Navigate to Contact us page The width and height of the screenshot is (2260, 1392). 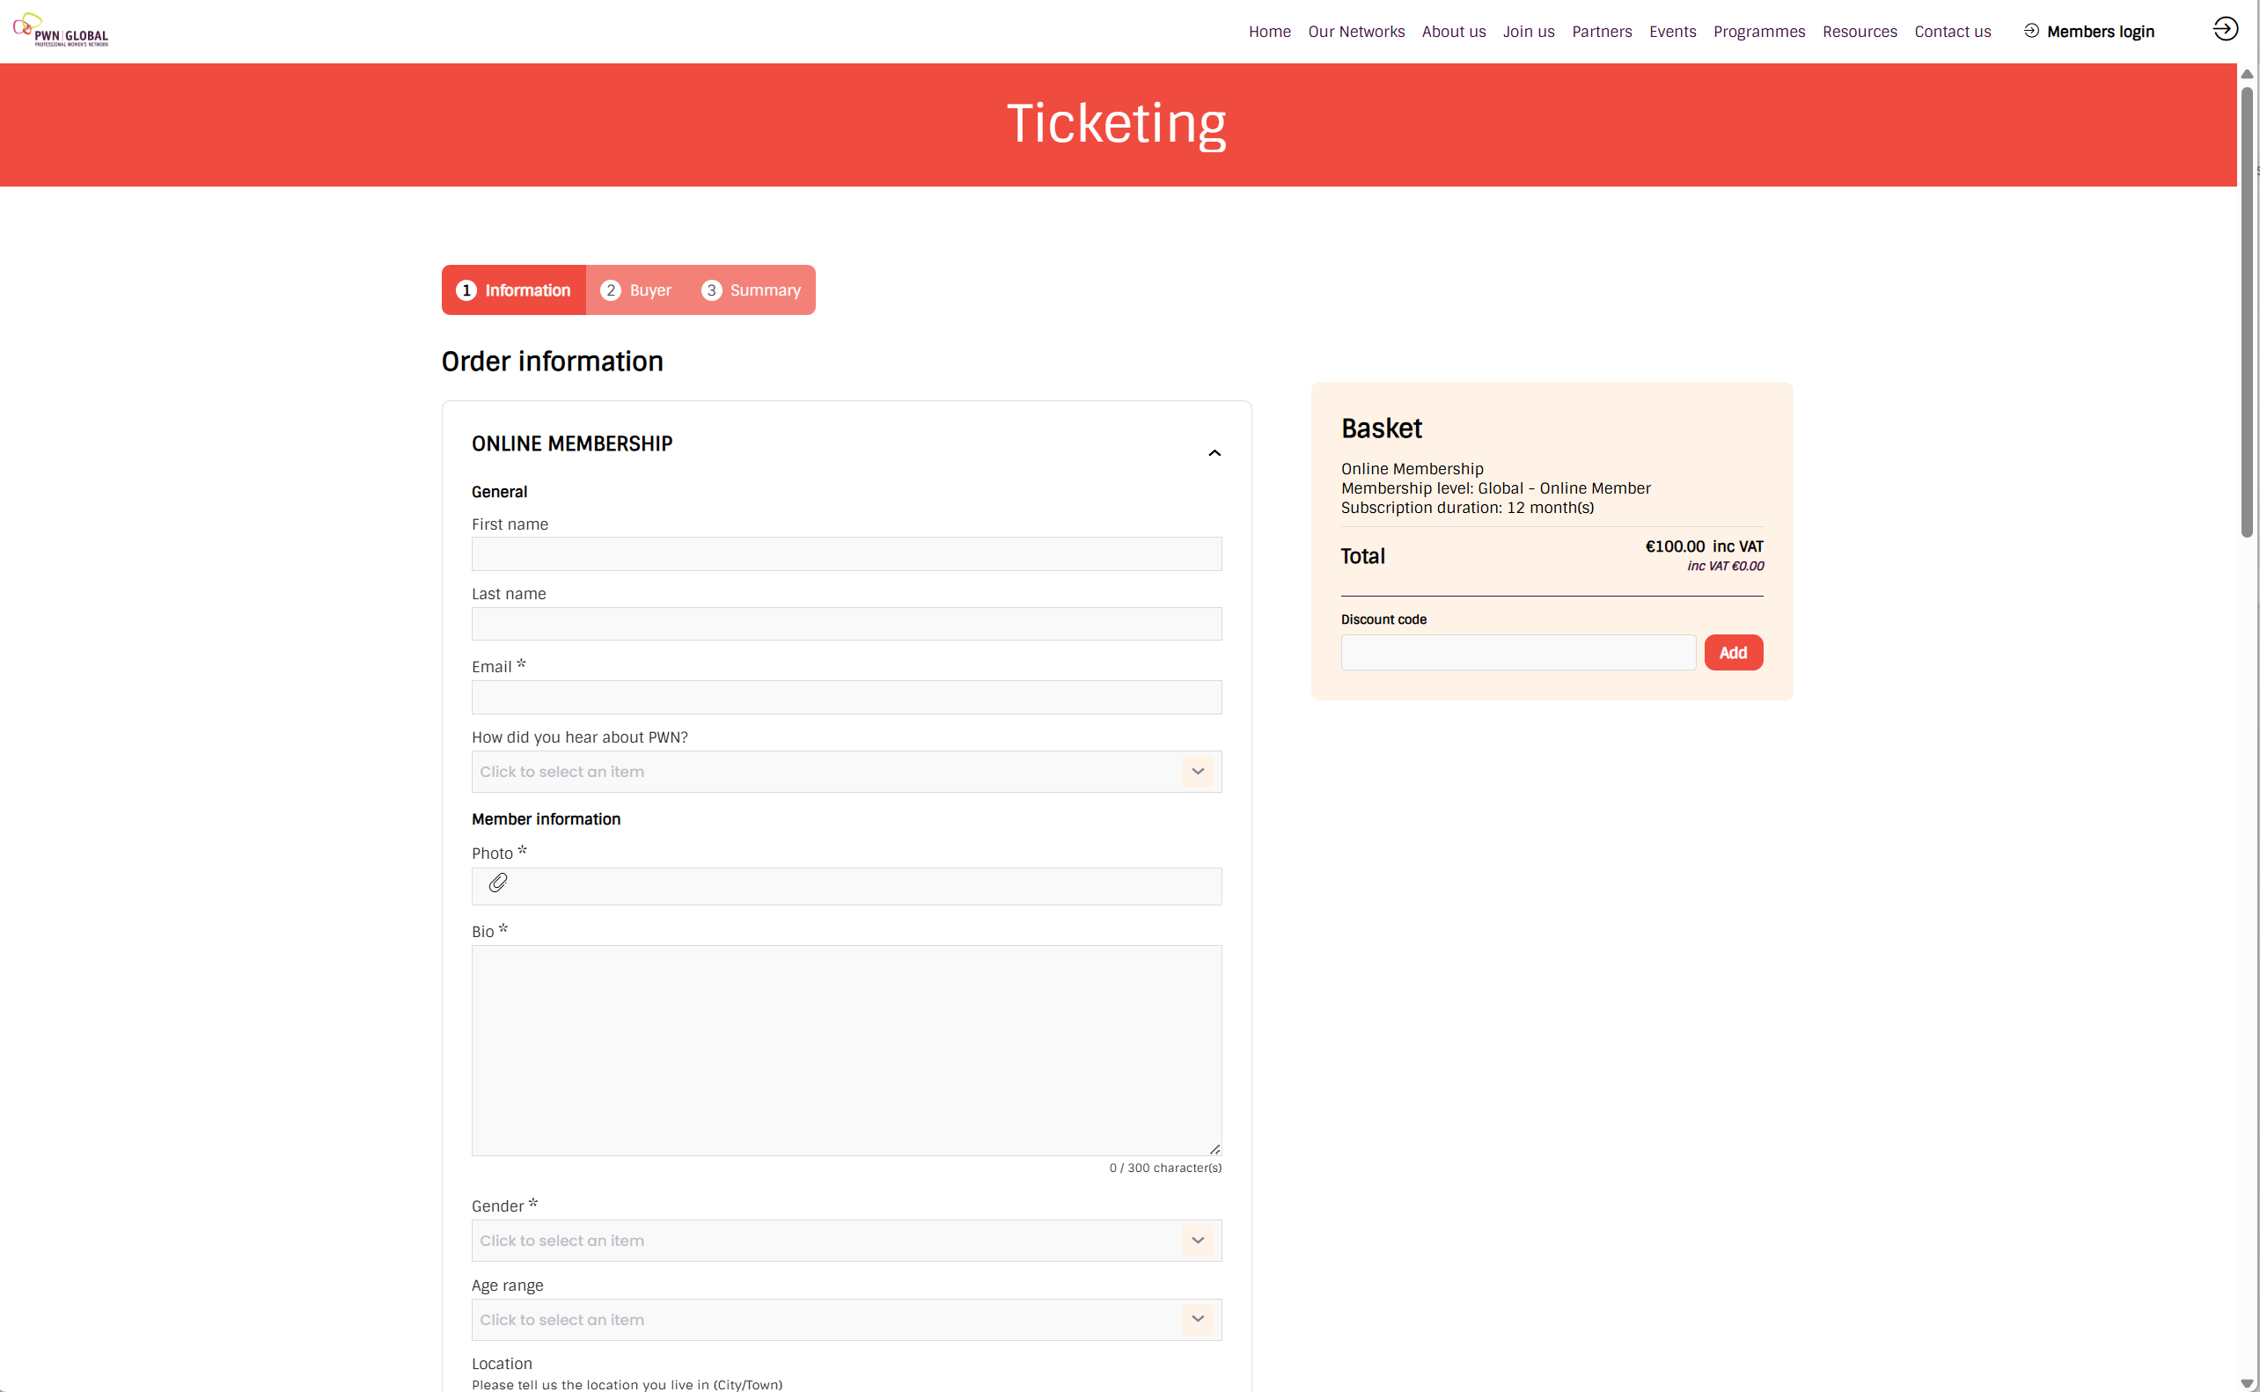tap(1952, 32)
